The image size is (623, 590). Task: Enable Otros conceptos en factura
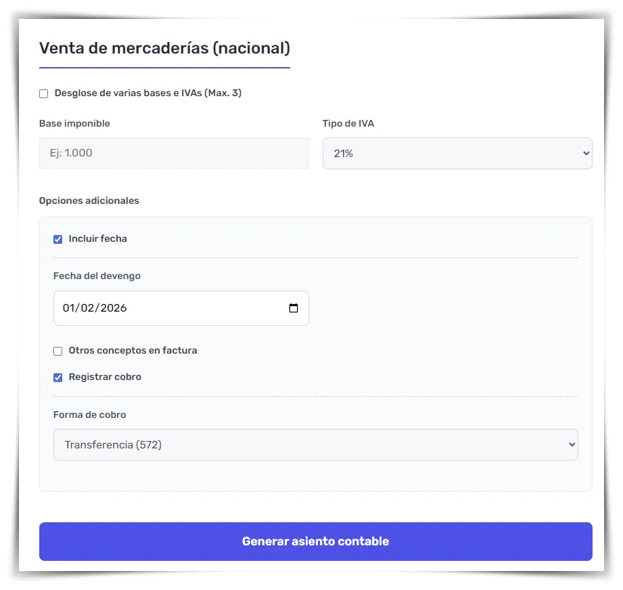57,351
